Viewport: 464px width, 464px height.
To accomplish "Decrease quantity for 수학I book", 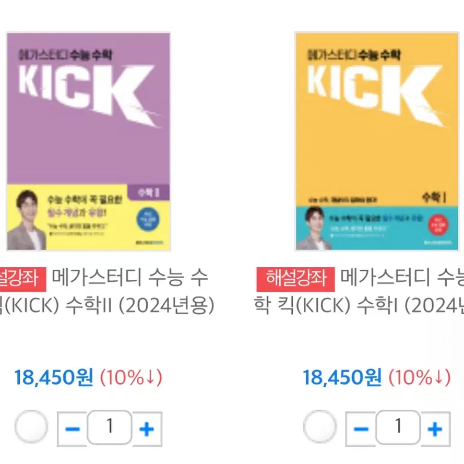I will tap(361, 429).
